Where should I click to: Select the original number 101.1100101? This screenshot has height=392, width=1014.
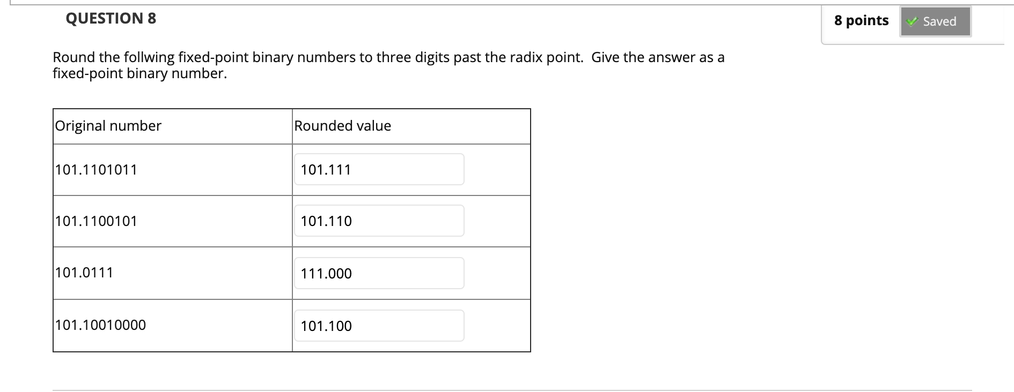point(95,221)
